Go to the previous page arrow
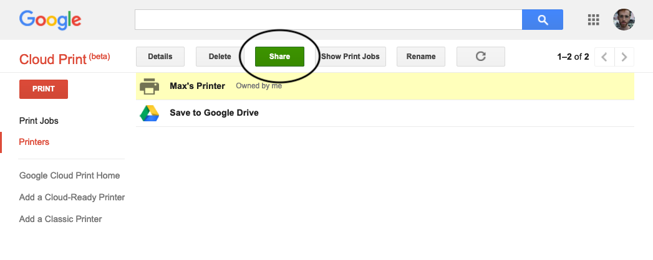 [x=604, y=57]
